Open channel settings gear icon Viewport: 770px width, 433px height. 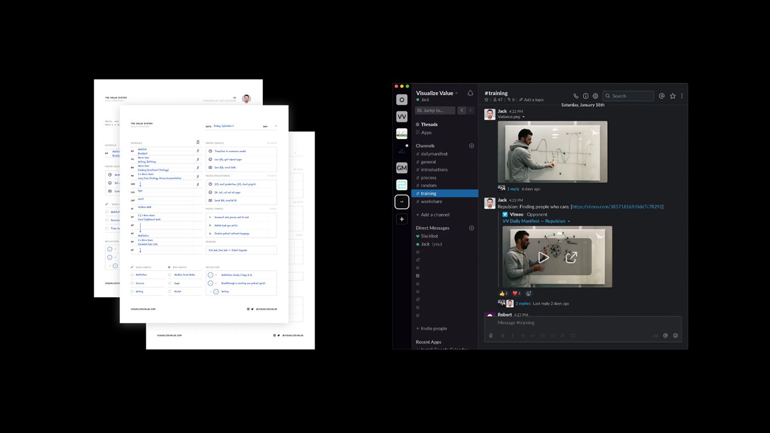tap(595, 96)
